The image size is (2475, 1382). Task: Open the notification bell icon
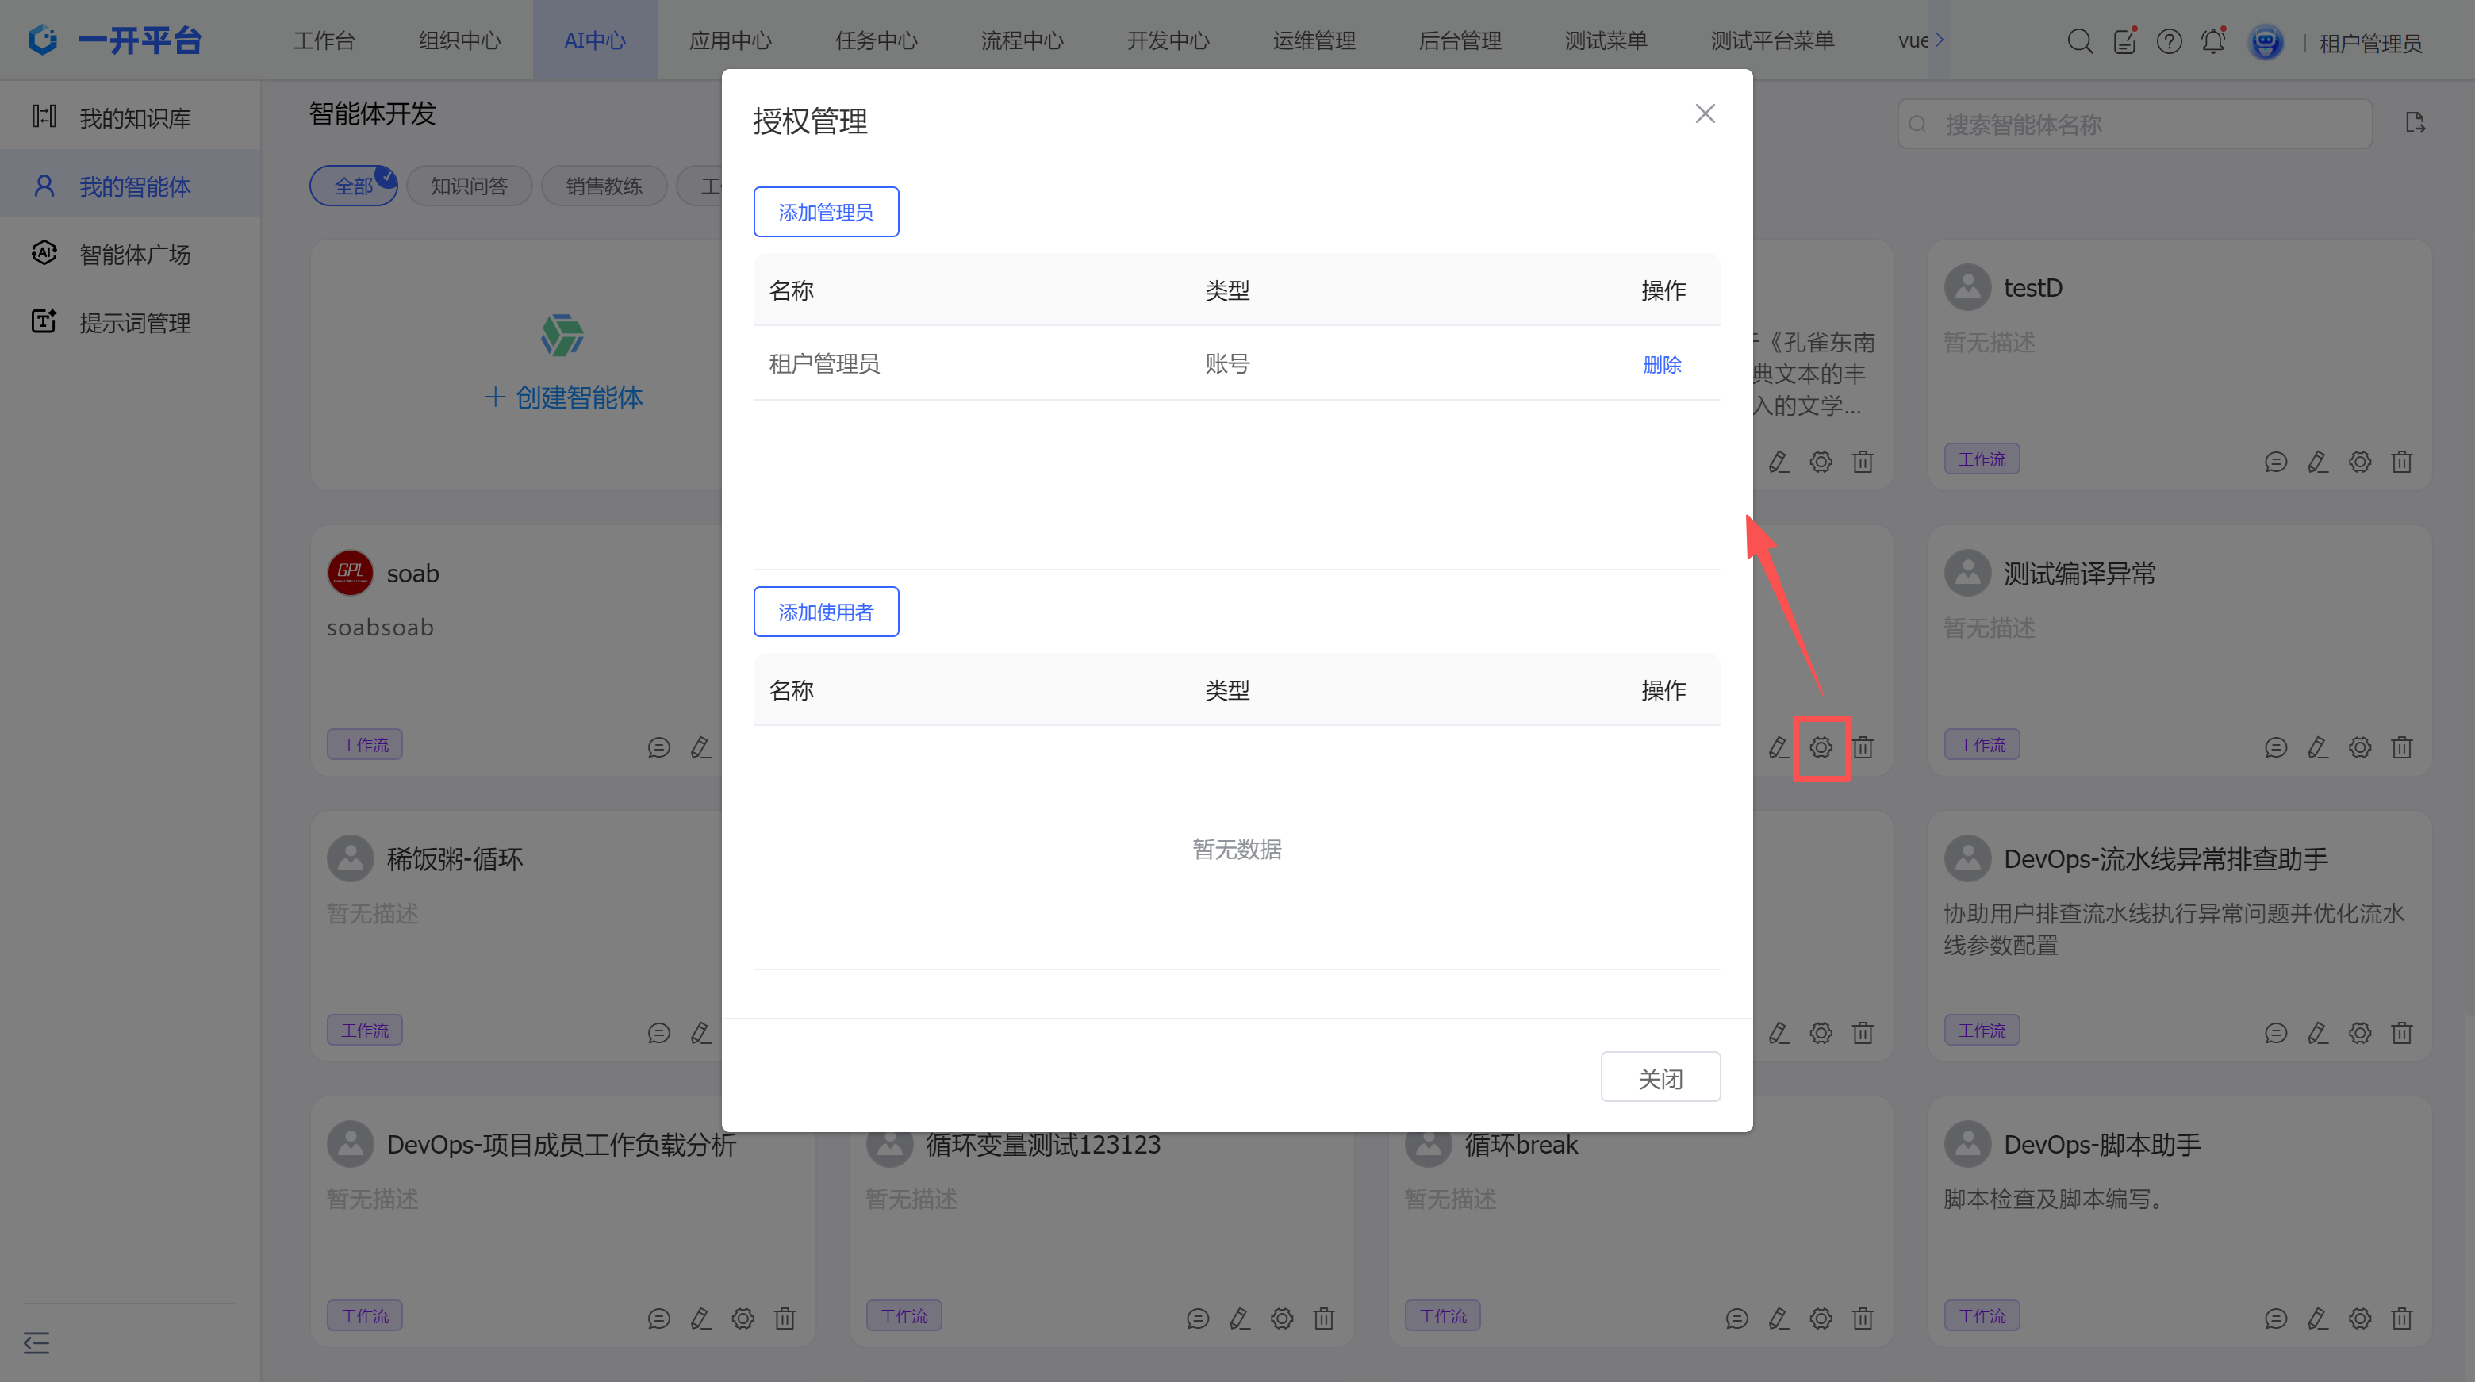2214,41
